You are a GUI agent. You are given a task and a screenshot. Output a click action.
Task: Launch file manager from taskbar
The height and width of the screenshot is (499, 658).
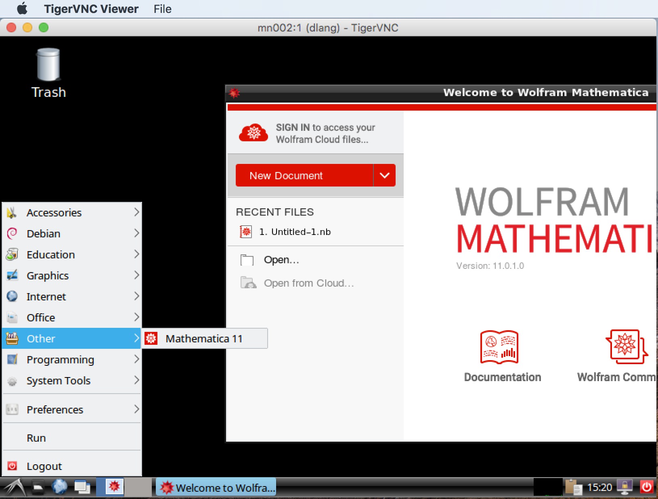click(x=38, y=488)
